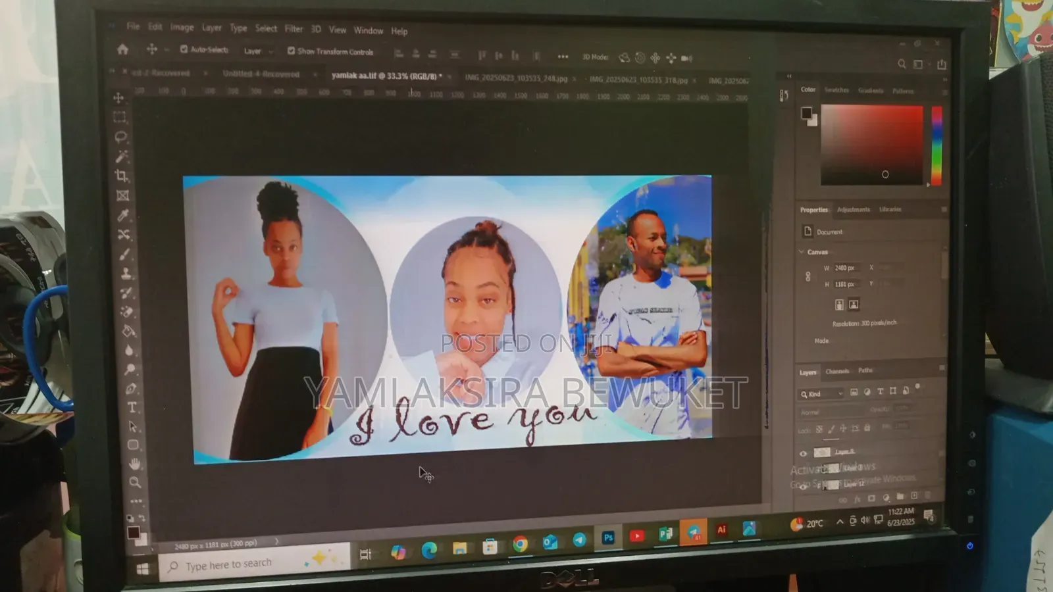
Task: Open the Auto-Select Layer dropdown
Action: [257, 51]
